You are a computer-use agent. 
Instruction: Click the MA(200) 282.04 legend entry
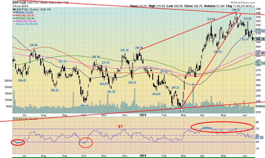coord(25,18)
